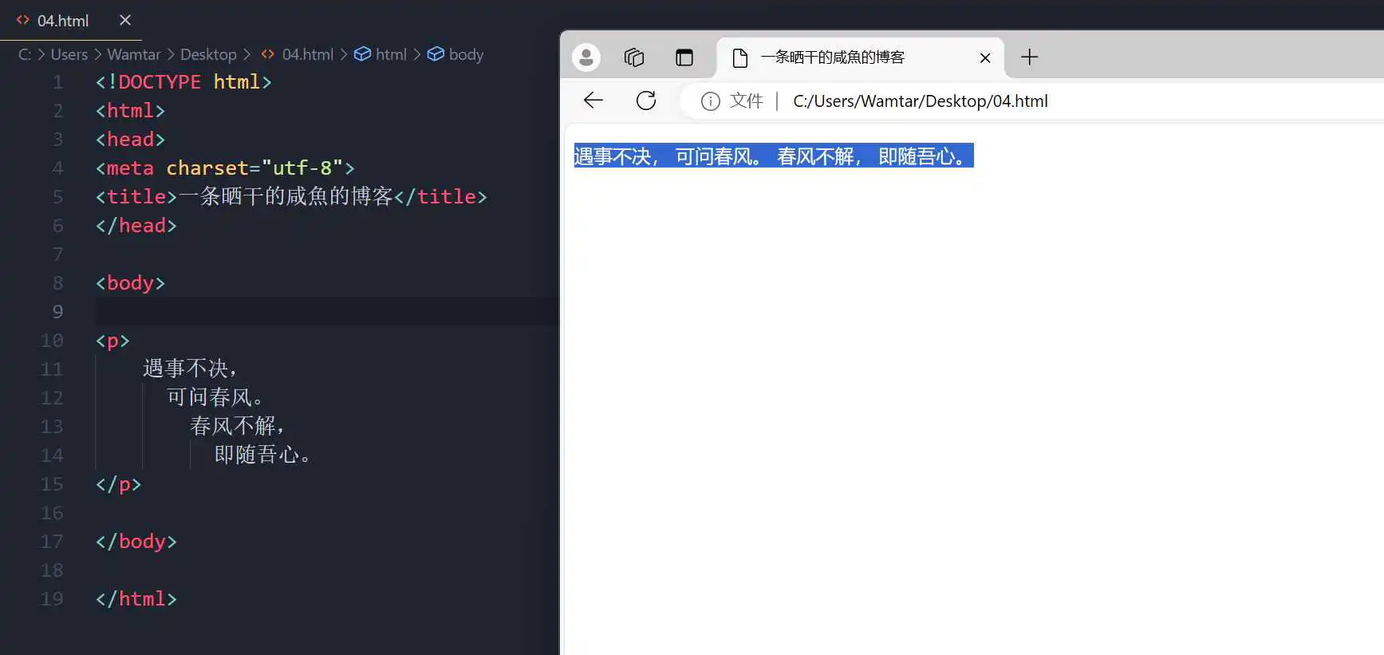Click the code line 可问春风。
This screenshot has width=1384, height=655.
coord(215,397)
